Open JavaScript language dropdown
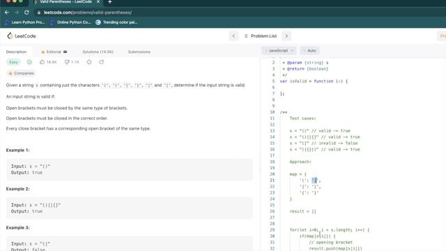Screen dimensions: 446x251 pyautogui.click(x=279, y=51)
